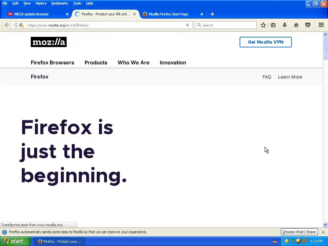328x246 pixels.
Task: Click the Firefox sub-navigation title
Action: point(39,77)
